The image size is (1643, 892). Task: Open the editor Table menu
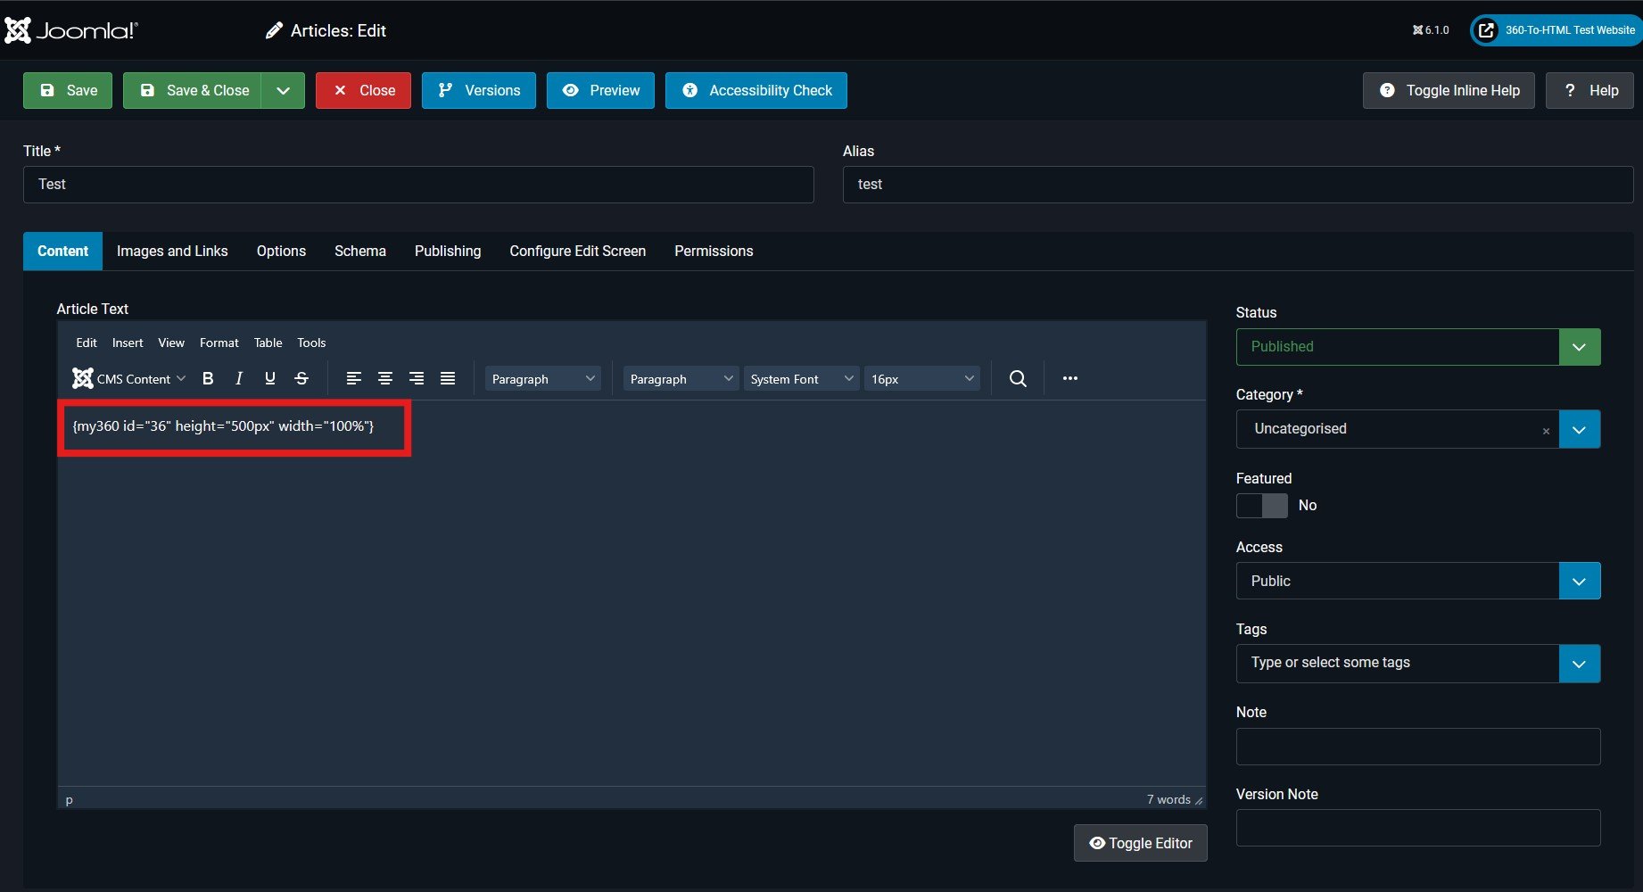268,343
